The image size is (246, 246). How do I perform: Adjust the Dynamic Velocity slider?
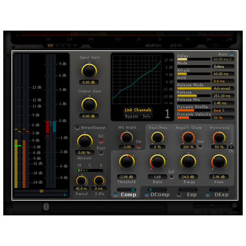click(194, 118)
